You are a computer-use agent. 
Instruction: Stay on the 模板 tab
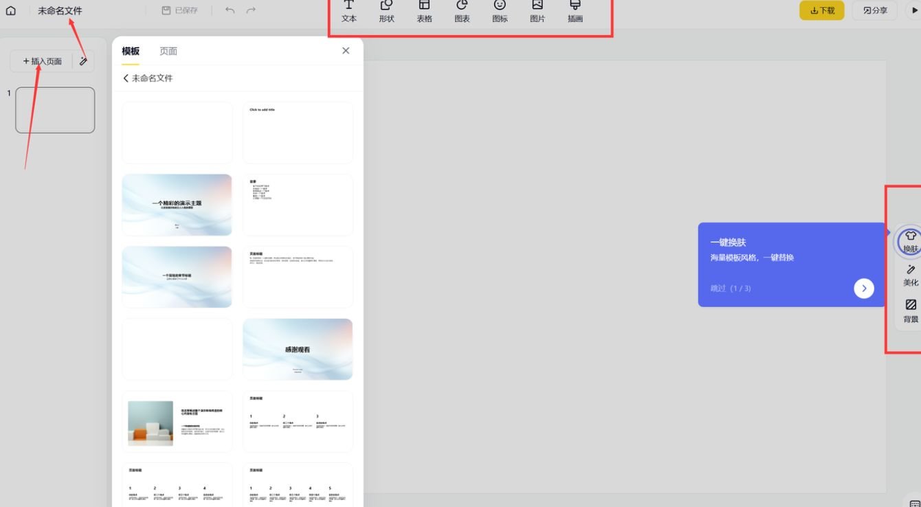131,50
